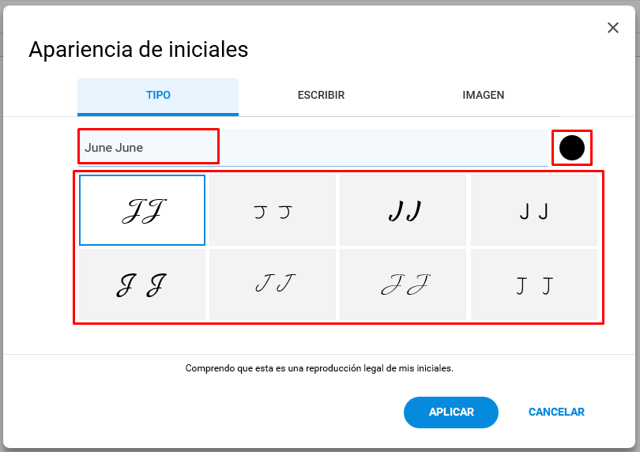Image resolution: width=640 pixels, height=452 pixels.
Task: Choose the top-barred JJ style at bottom right
Action: (534, 284)
